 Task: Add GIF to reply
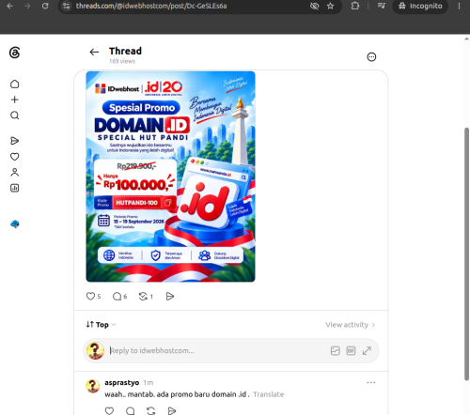(x=351, y=351)
